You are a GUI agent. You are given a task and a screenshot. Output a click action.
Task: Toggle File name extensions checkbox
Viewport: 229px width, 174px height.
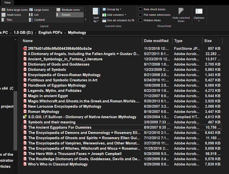tap(140, 15)
